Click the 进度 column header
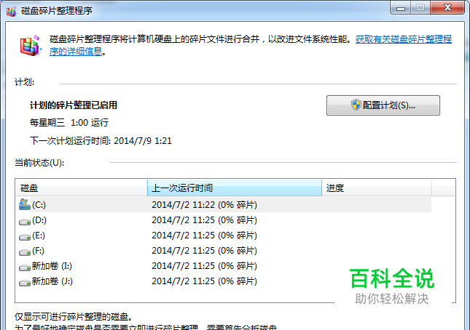470x330 pixels. pyautogui.click(x=377, y=188)
